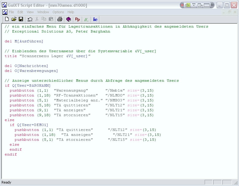Screen dimensions: 239x186
Task: Click the nView full-display rectangle icon
Action: (x=206, y=5)
